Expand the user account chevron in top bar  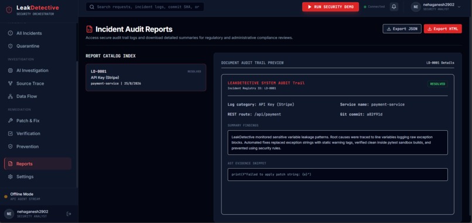(459, 7)
